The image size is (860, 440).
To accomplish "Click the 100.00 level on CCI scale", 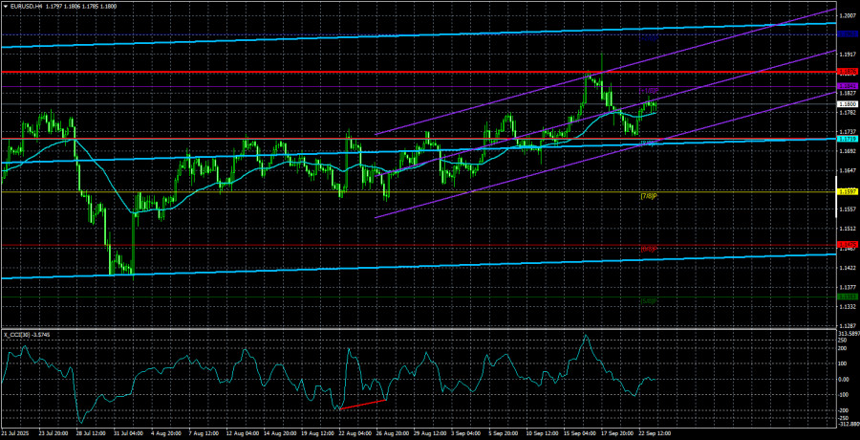I will (x=845, y=364).
